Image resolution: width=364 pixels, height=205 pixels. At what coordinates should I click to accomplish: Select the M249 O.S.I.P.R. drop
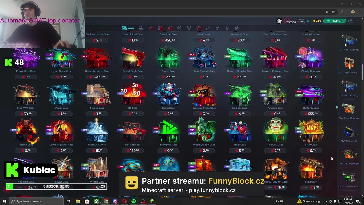pos(349,134)
